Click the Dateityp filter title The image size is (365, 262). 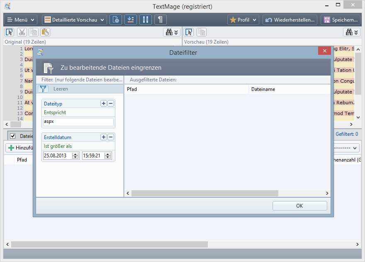[x=53, y=104]
